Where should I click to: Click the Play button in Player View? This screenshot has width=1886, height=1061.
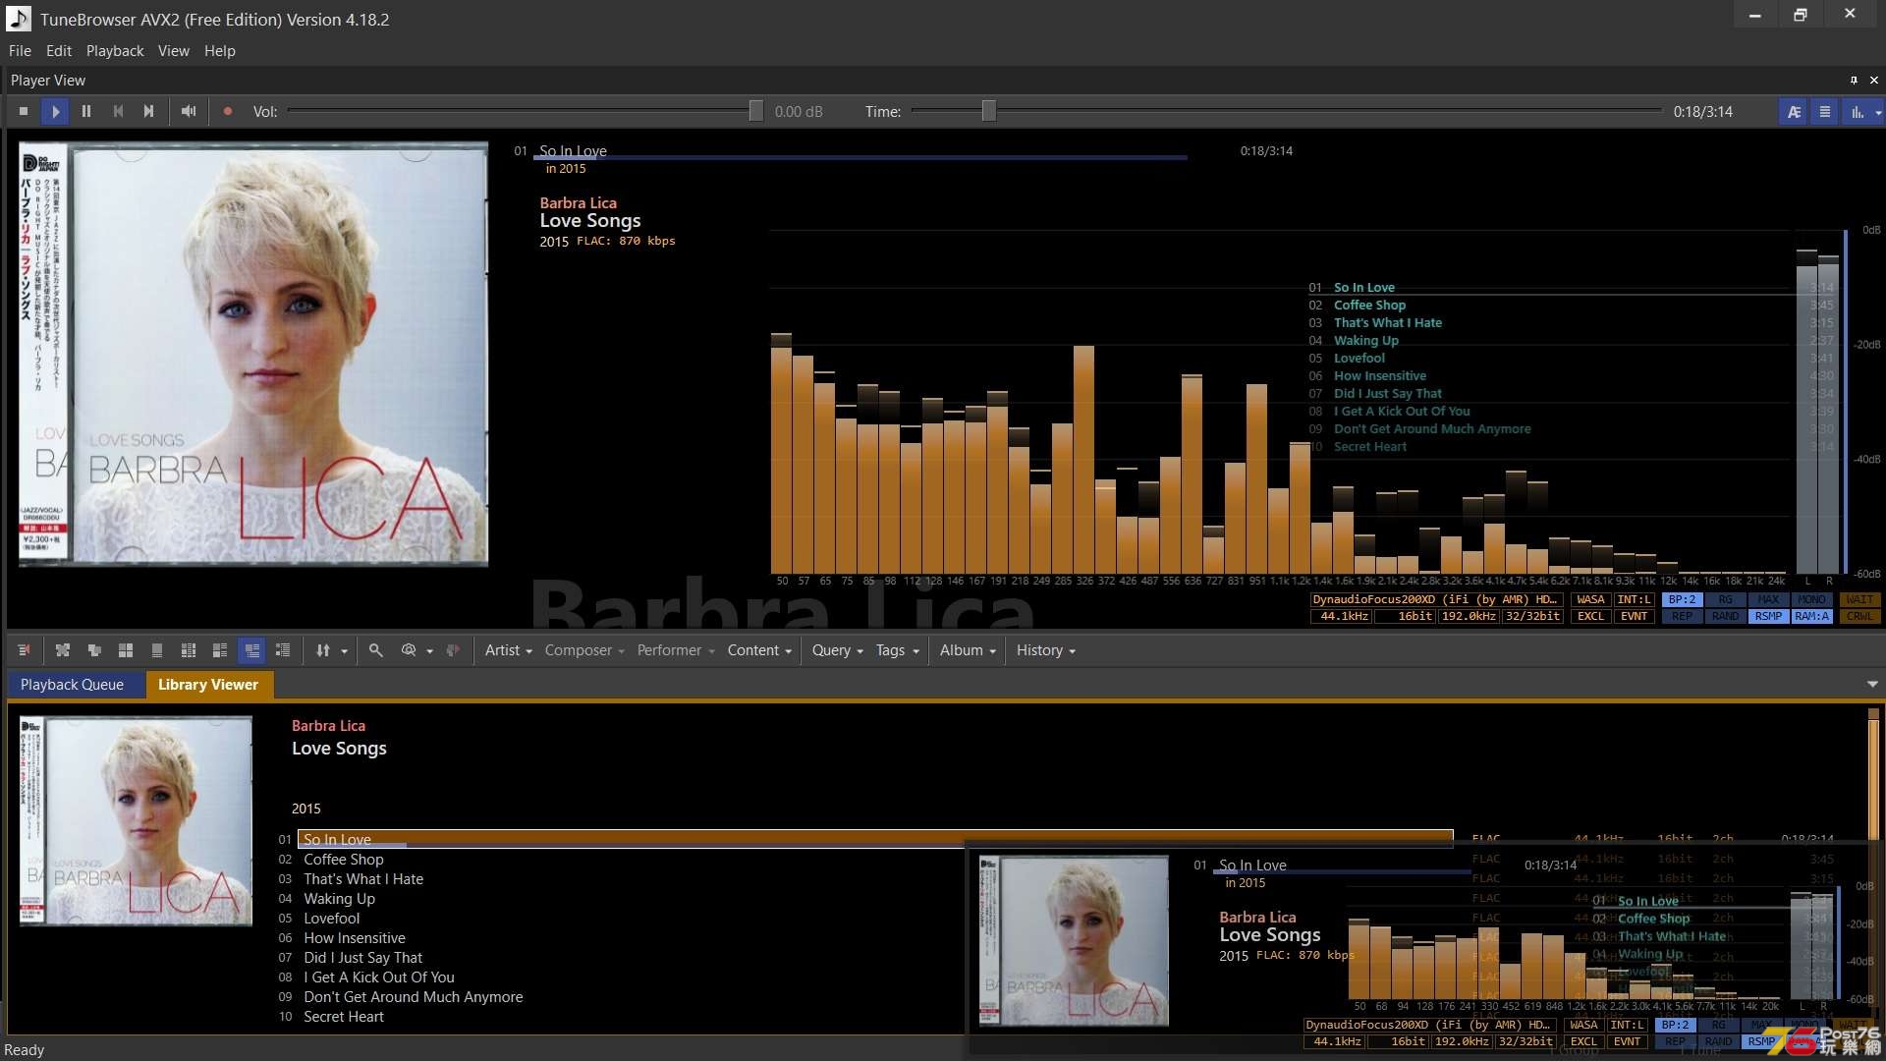(x=55, y=112)
